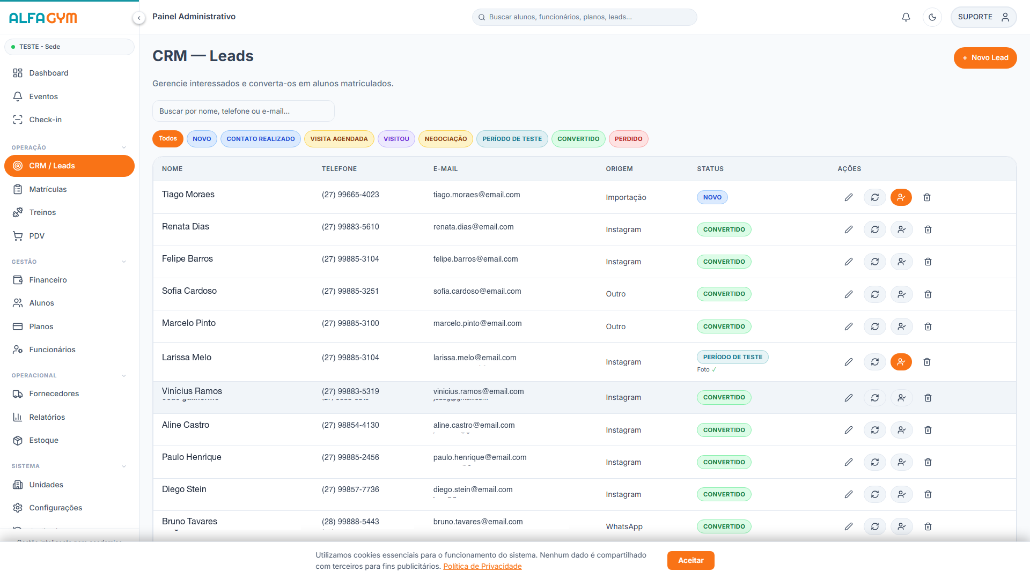Open Planos page
Image resolution: width=1030 pixels, height=579 pixels.
click(x=69, y=326)
